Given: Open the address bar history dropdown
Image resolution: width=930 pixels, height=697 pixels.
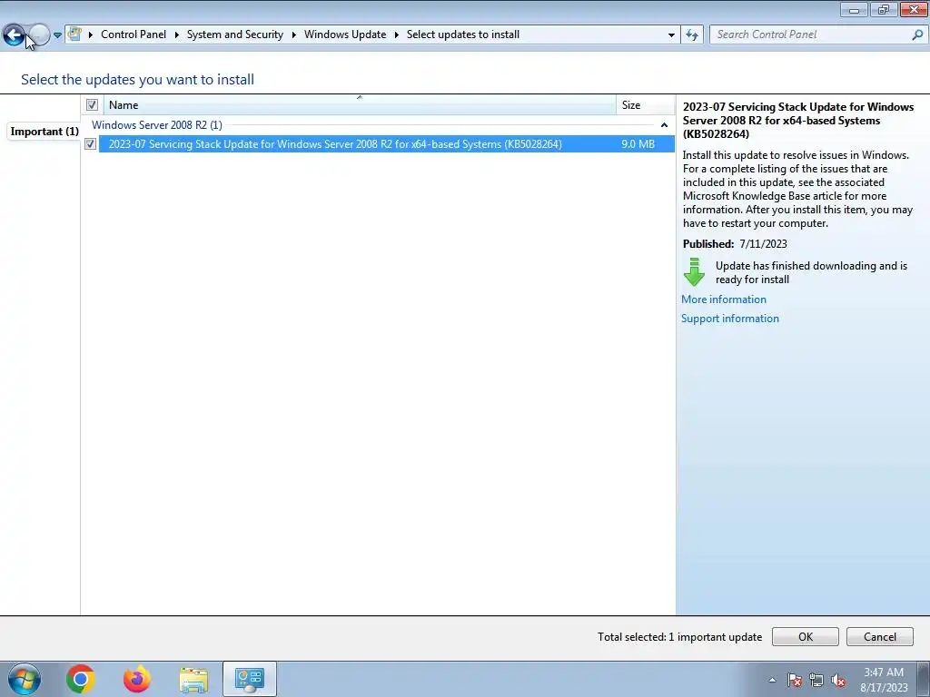Looking at the screenshot, I should coord(671,35).
